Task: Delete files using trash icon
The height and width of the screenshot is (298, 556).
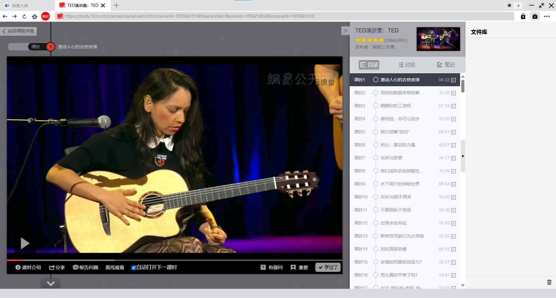Action: [x=549, y=282]
